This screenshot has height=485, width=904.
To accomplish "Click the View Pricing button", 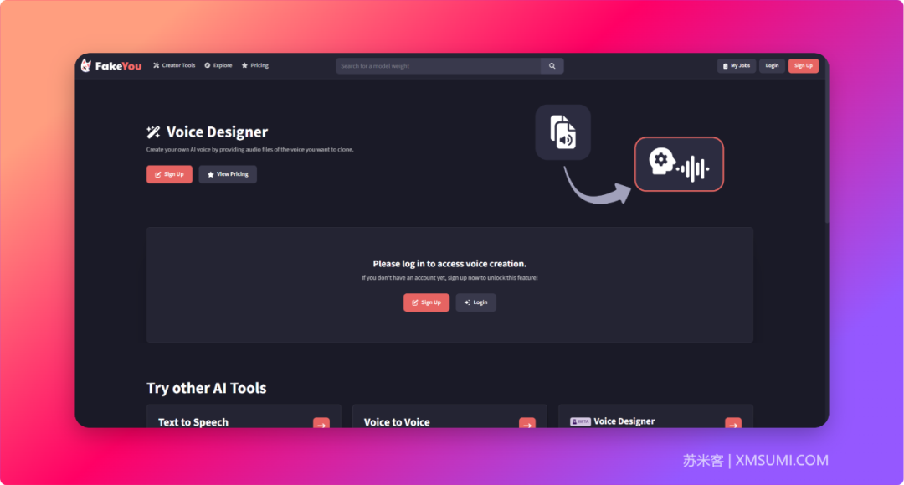I will tap(228, 174).
